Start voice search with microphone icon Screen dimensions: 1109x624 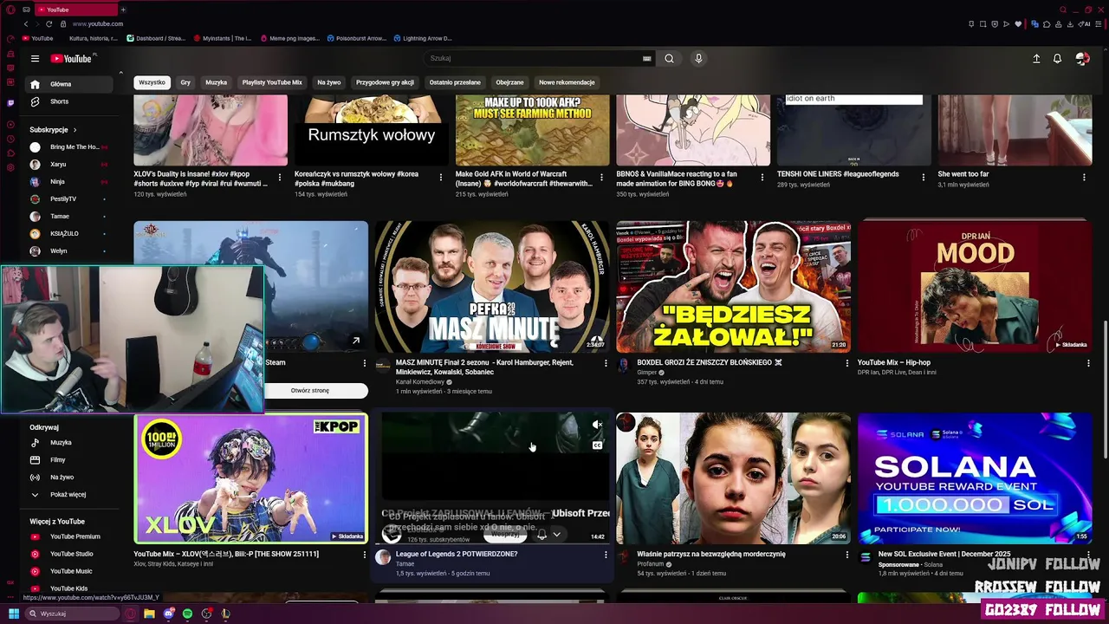point(698,58)
